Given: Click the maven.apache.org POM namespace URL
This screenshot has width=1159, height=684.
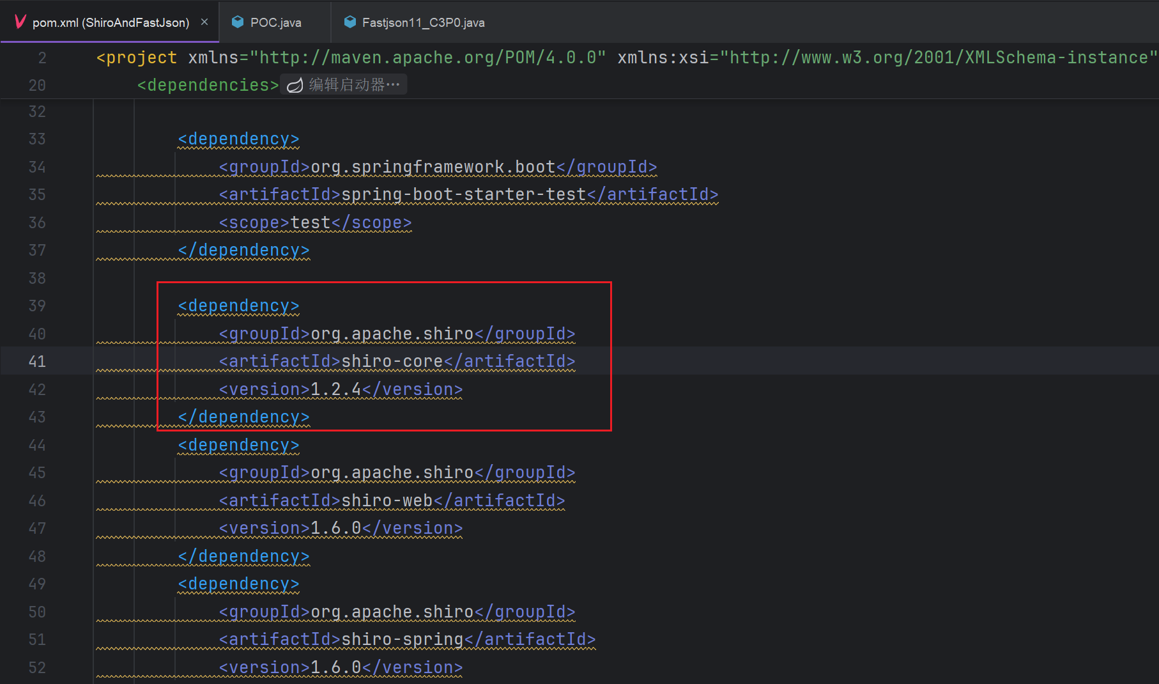Looking at the screenshot, I should 427,58.
